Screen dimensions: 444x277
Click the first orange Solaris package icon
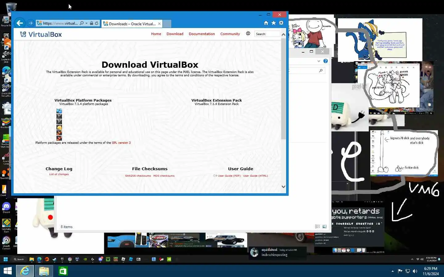pyautogui.click(x=59, y=133)
